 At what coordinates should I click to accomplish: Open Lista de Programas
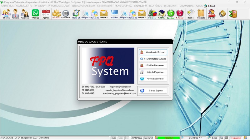153,72
